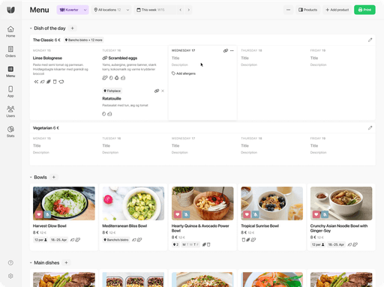
Task: Click 18.-25. Apr tag on Crunchy Asian bowl
Action: pos(336,244)
